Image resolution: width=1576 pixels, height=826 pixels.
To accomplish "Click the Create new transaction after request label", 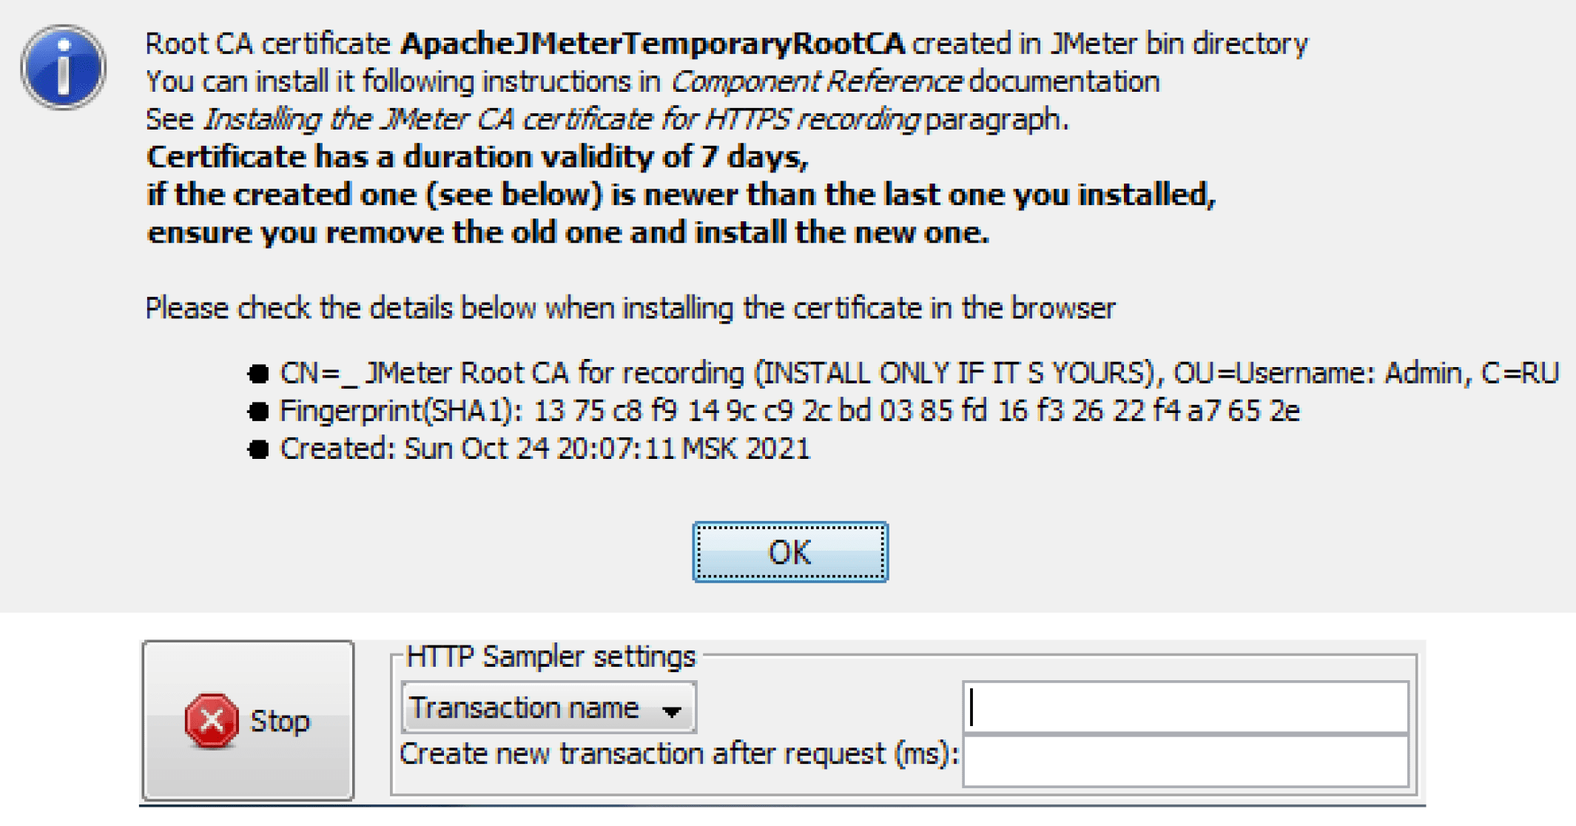I will tap(678, 754).
